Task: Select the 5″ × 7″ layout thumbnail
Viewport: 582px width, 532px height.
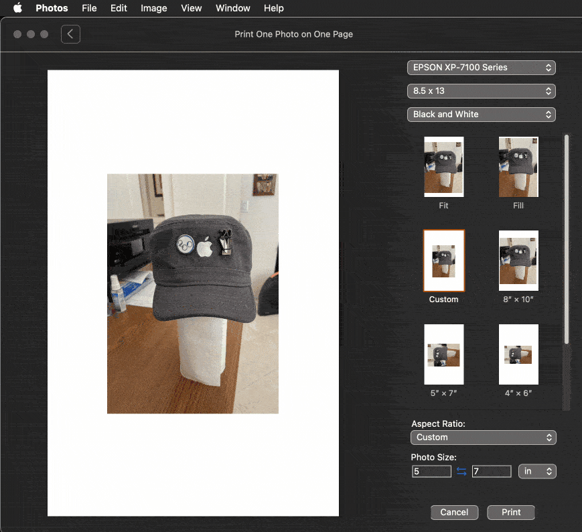Action: [443, 354]
